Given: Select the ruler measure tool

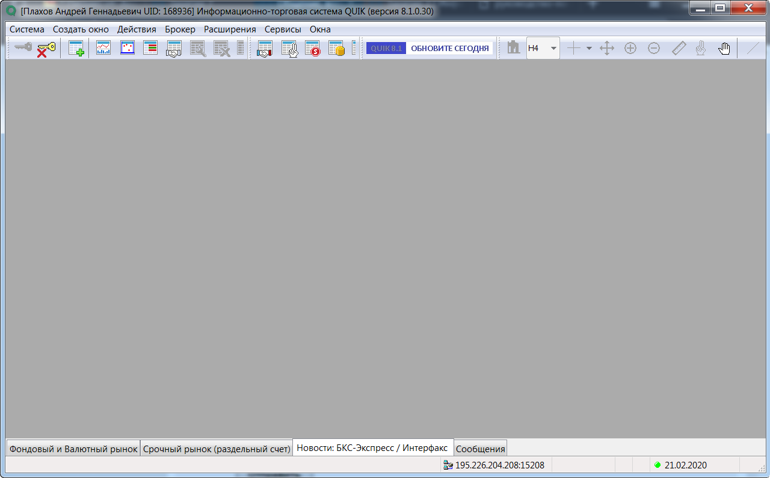Looking at the screenshot, I should (x=679, y=48).
